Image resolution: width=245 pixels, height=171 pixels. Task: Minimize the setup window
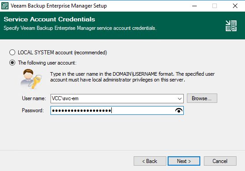coord(194,6)
